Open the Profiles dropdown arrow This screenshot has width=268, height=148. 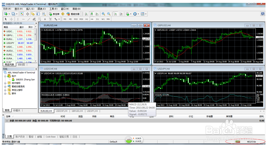coord(17,14)
